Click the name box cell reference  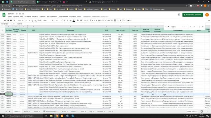[x=5, y=24]
